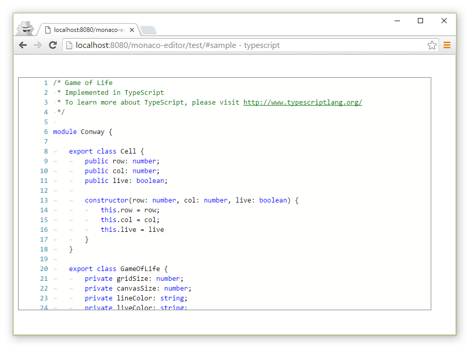Select the localhost:8080/monaco-e tab
The image size is (473, 354).
click(x=89, y=30)
